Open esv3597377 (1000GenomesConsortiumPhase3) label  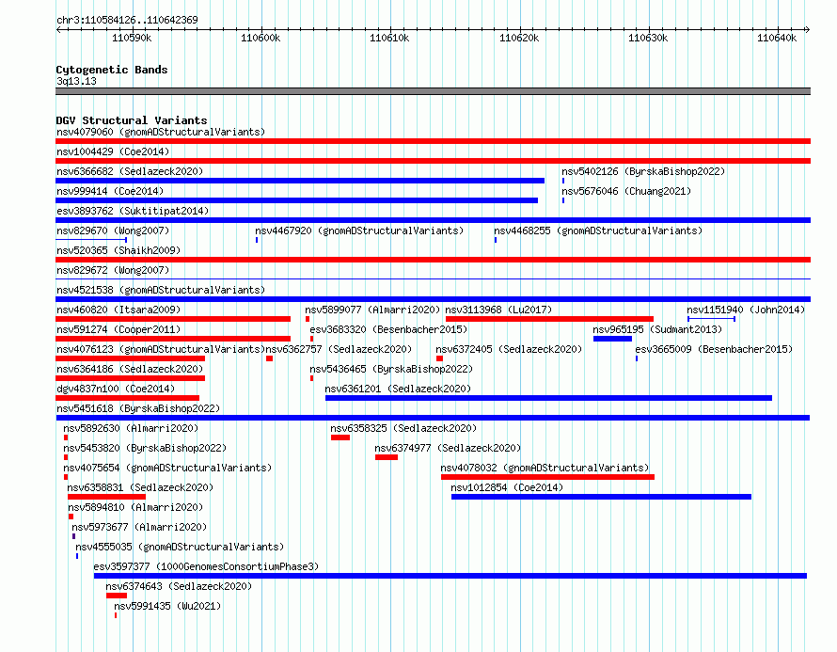[x=206, y=566]
